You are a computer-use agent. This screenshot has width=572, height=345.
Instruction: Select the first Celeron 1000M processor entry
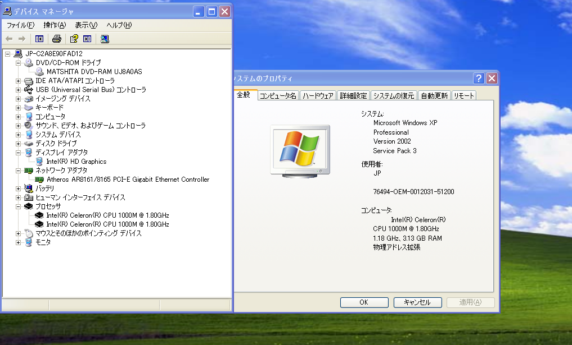click(107, 215)
